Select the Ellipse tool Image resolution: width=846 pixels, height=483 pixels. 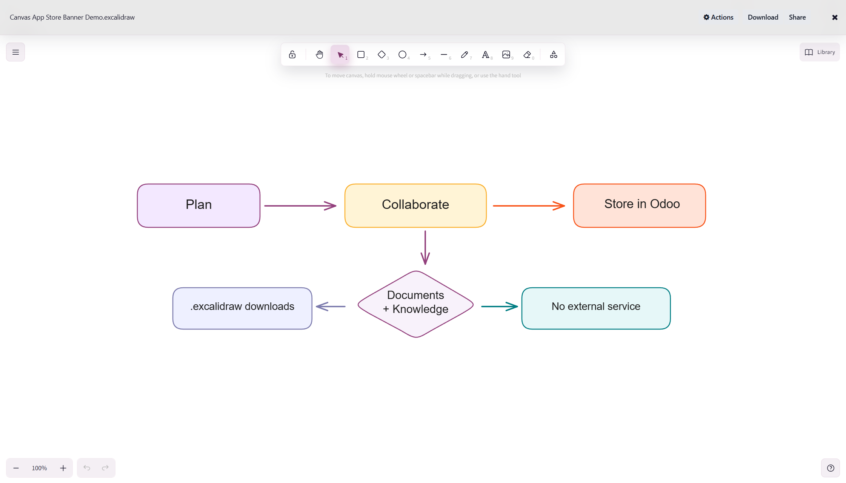pyautogui.click(x=402, y=55)
